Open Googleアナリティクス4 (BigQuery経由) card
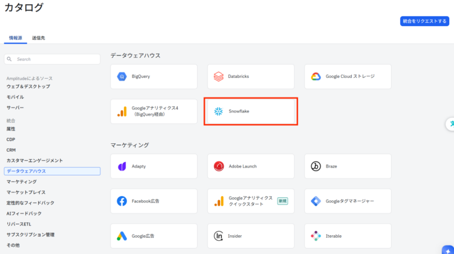 coord(154,112)
